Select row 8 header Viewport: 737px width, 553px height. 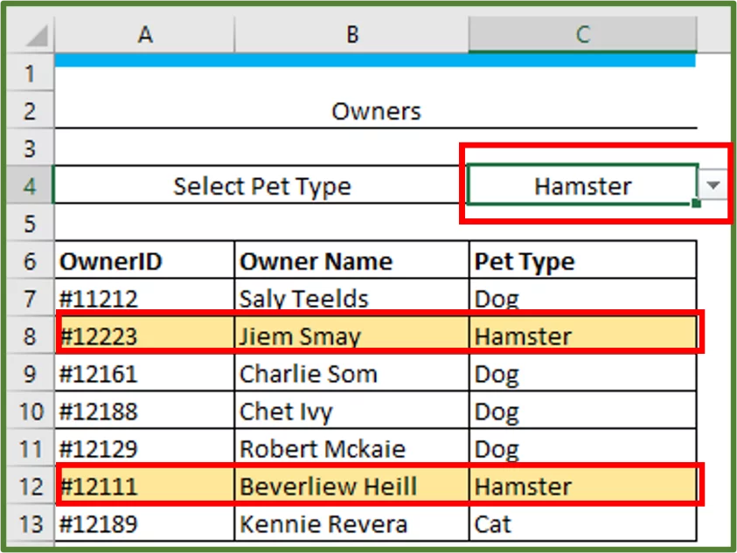point(30,336)
